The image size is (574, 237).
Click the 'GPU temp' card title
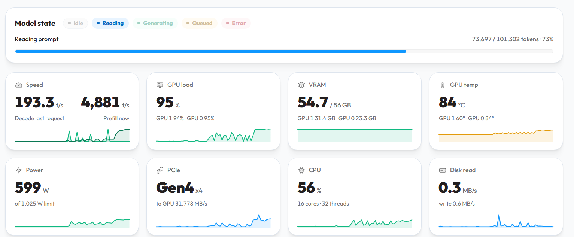click(464, 85)
